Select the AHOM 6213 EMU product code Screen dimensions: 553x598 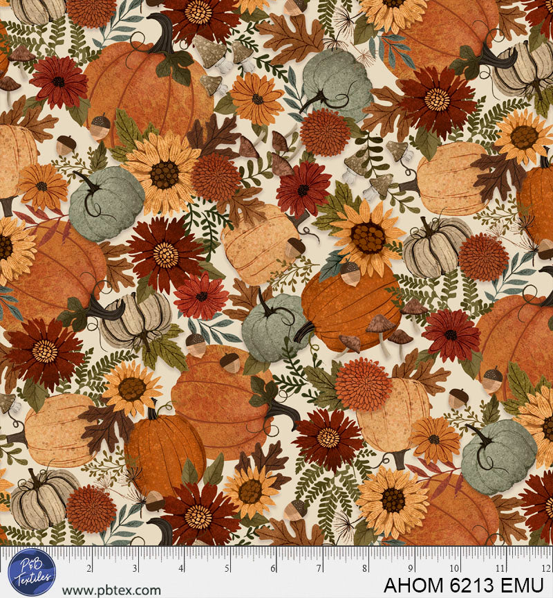click(464, 586)
